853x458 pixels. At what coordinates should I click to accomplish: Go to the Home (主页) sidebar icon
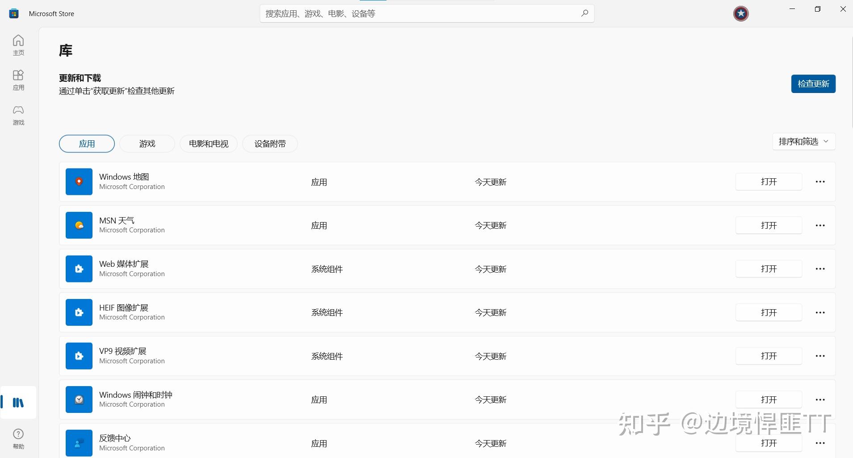tap(18, 45)
